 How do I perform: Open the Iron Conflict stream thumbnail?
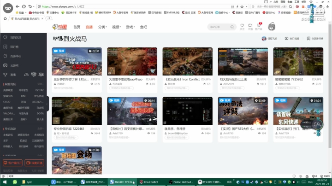coord(187,61)
